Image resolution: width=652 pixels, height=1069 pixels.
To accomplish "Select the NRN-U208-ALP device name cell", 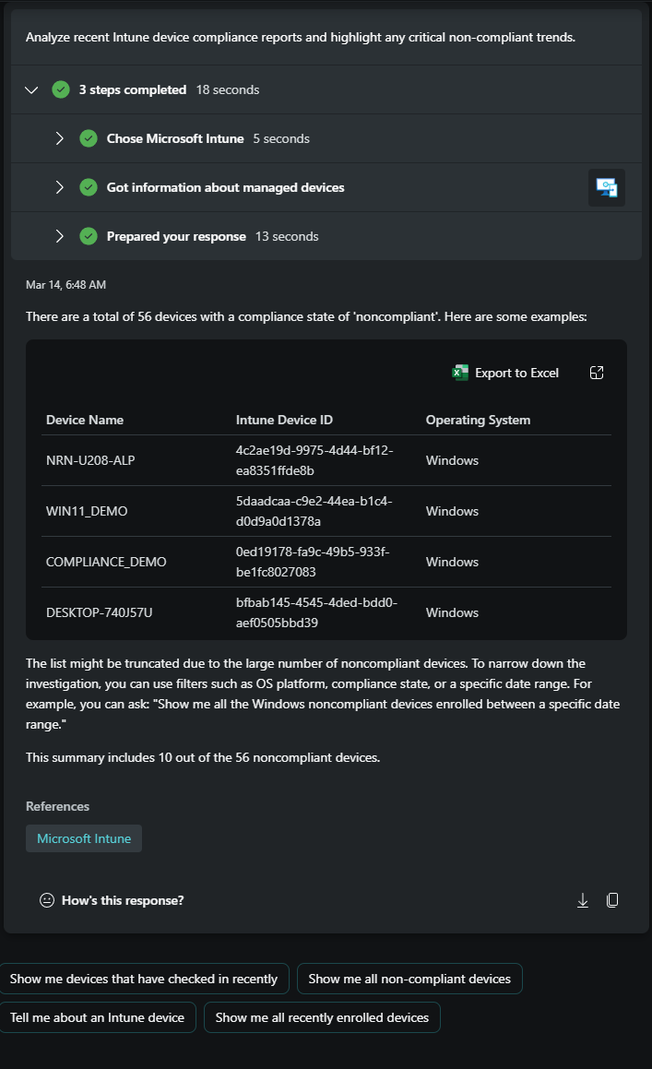I will (x=90, y=461).
